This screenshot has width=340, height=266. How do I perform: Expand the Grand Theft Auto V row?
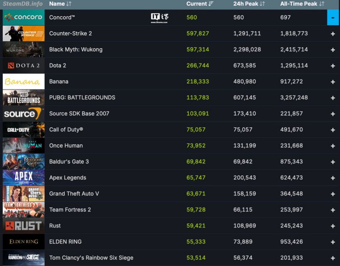tap(333, 193)
